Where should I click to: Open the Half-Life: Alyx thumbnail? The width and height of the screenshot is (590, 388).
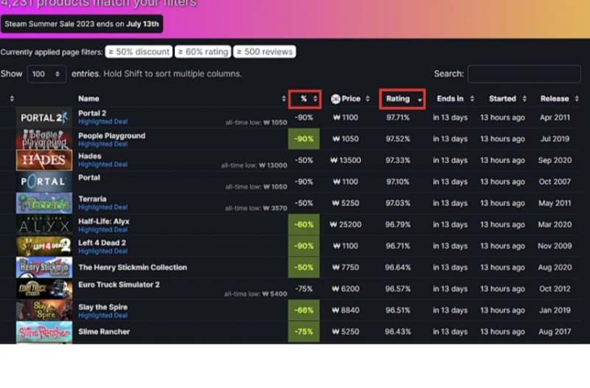point(44,225)
